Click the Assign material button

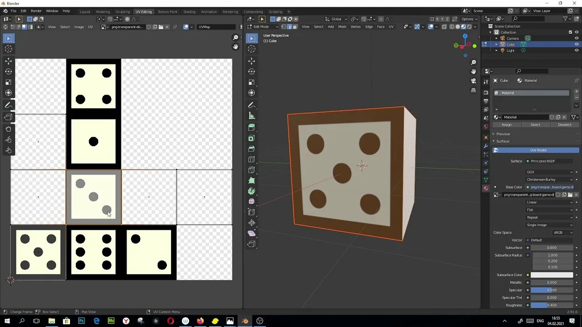[506, 125]
